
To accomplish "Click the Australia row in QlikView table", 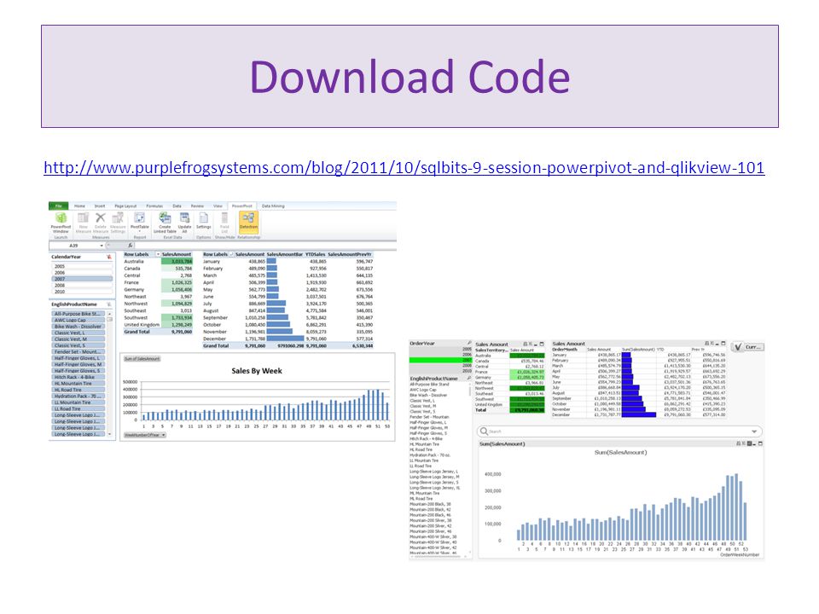I will tap(509, 356).
